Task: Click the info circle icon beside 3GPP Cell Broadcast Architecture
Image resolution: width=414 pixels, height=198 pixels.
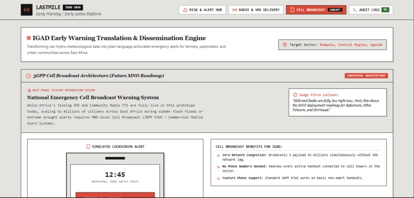Action: [29, 76]
